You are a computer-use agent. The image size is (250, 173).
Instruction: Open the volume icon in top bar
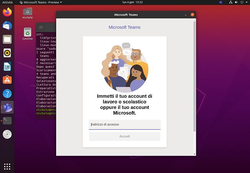click(236, 2)
